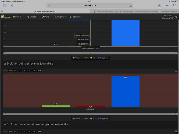Open hamburger menu of monthly evolution chart
This screenshot has height=134, width=179.
click(176, 131)
